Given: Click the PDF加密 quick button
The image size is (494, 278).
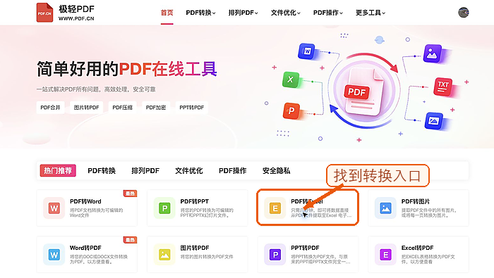Looking at the screenshot, I should (156, 108).
